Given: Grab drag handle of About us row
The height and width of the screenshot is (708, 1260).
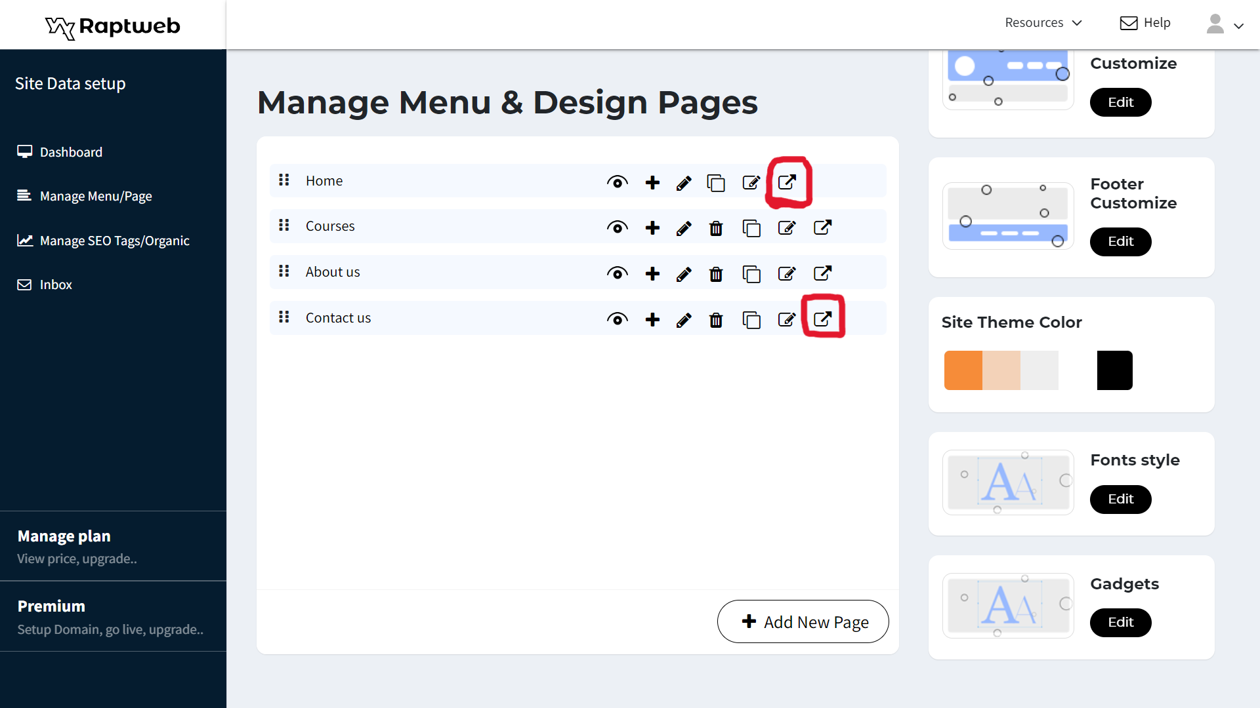Looking at the screenshot, I should [284, 271].
